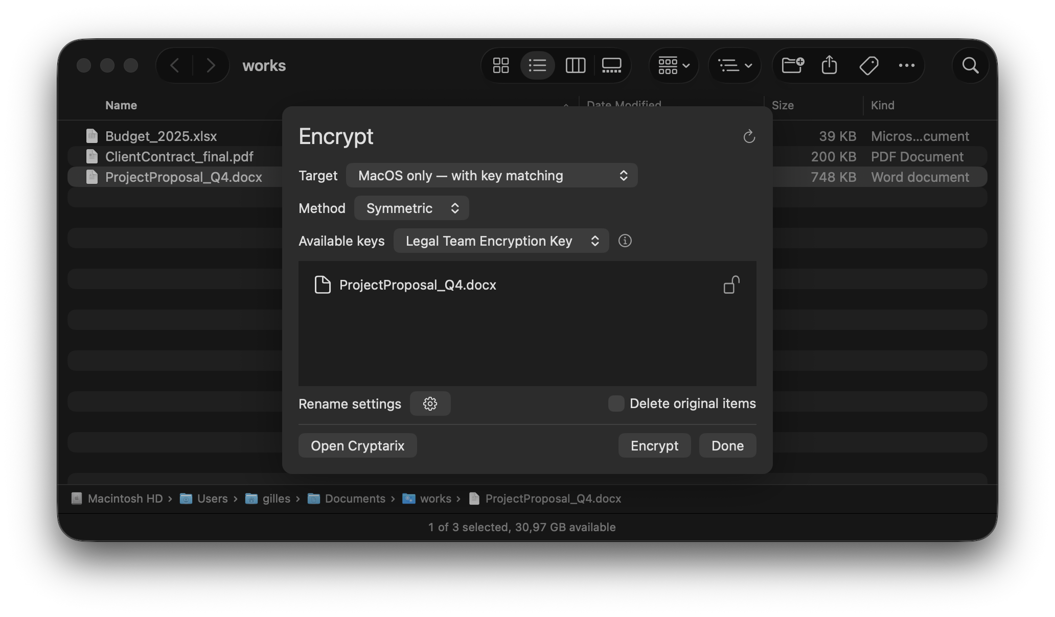Screen dimensions: 1055x617
Task: Go back in Finder navigation
Action: pyautogui.click(x=175, y=65)
